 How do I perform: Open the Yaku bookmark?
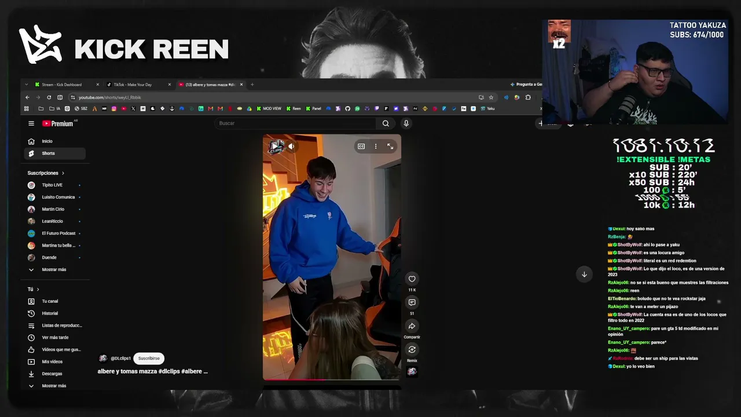pyautogui.click(x=487, y=109)
